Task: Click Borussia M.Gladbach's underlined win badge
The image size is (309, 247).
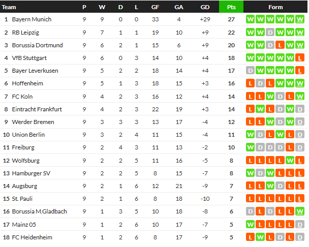Action: coord(300,211)
